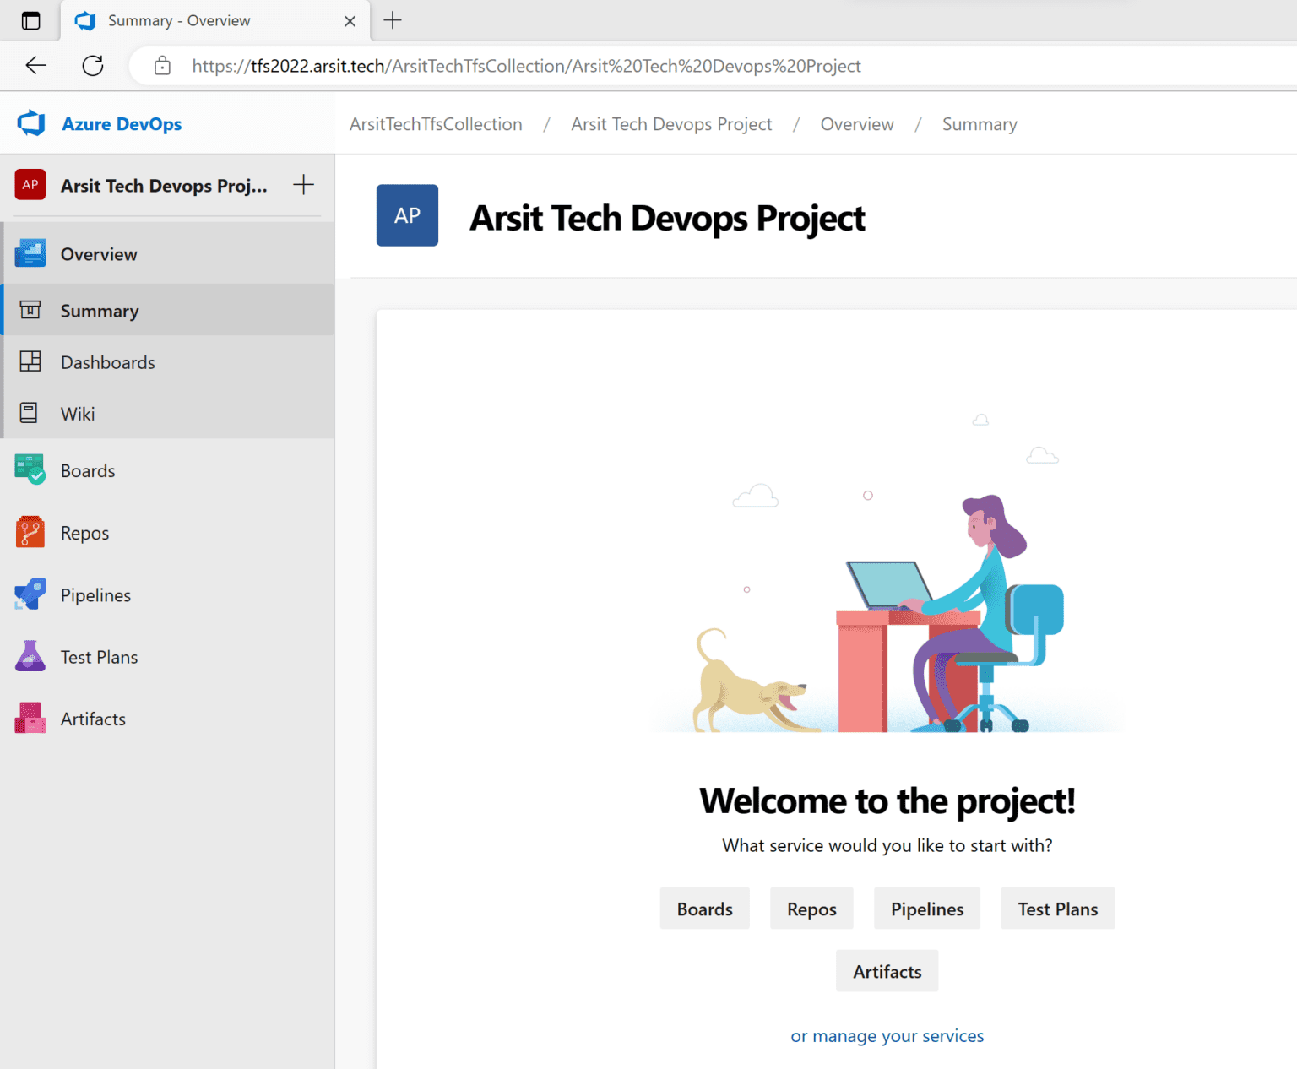Click the Test Plans welcome button
This screenshot has height=1069, width=1297.
pyautogui.click(x=1057, y=909)
